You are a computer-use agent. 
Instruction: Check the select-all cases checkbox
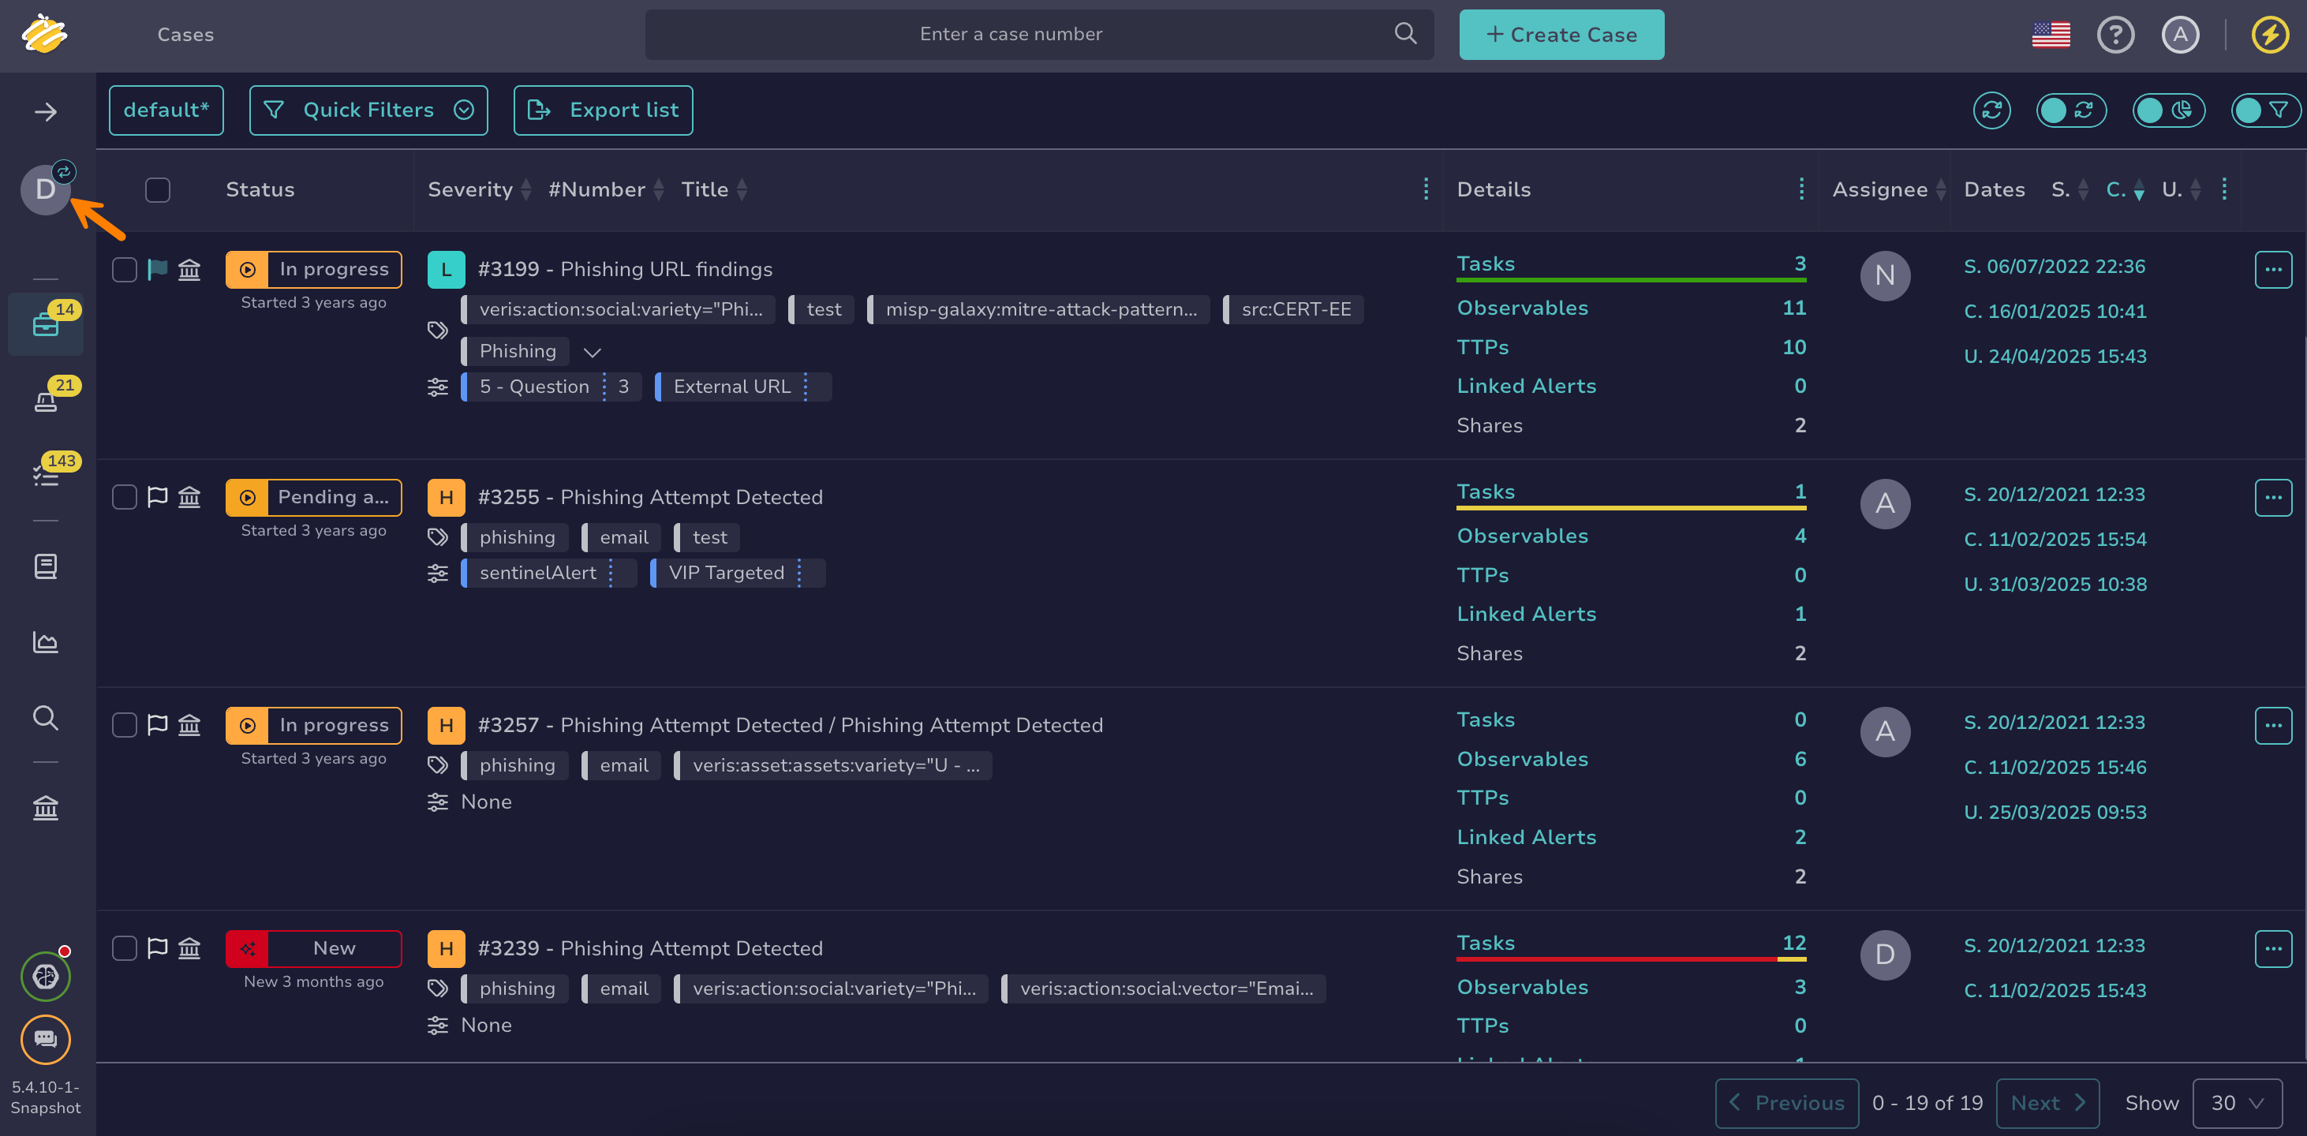pyautogui.click(x=158, y=190)
